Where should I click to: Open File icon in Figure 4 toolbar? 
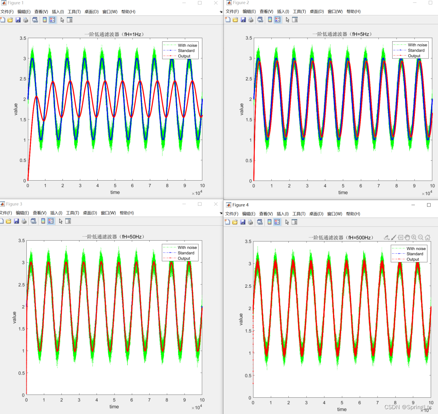coord(235,222)
